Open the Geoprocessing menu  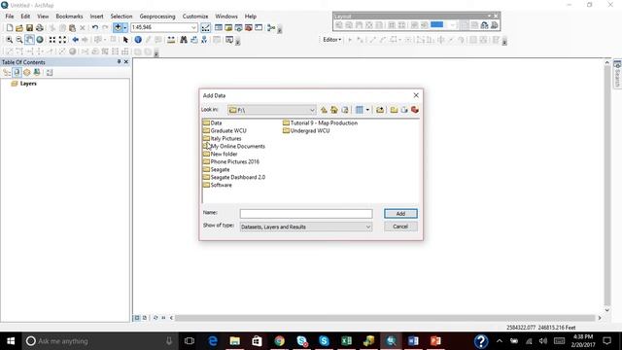157,17
